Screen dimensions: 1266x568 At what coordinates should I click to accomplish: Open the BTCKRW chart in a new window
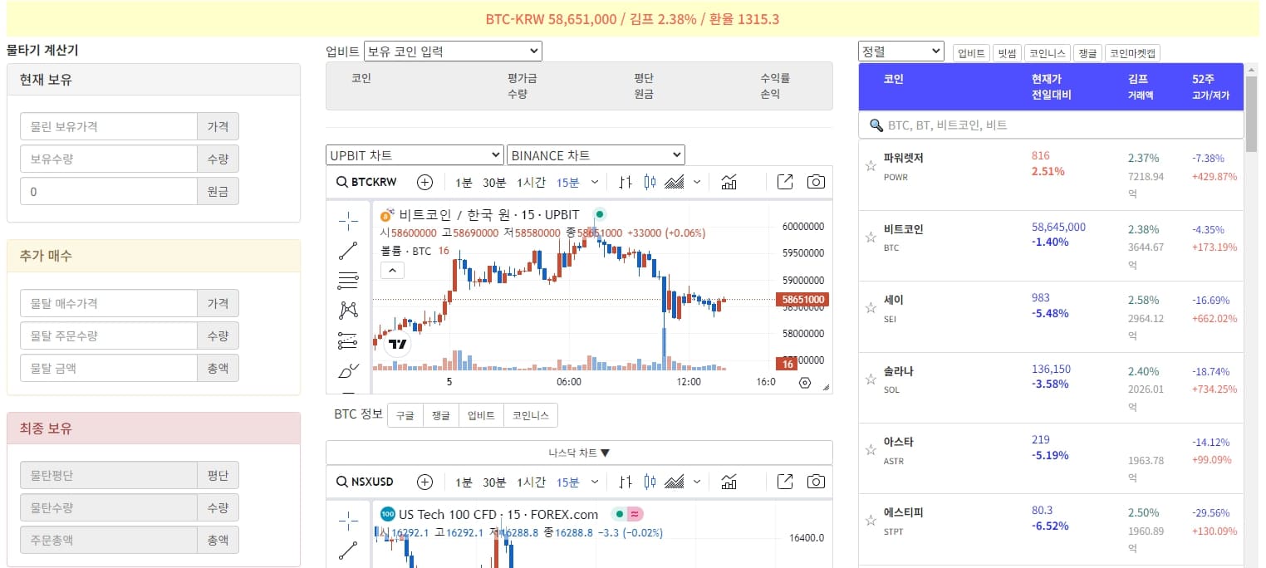pos(784,182)
